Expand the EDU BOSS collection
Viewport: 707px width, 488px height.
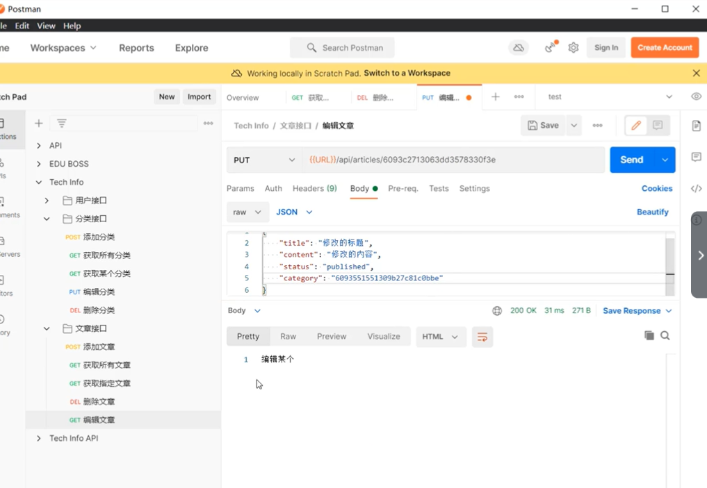click(x=39, y=164)
